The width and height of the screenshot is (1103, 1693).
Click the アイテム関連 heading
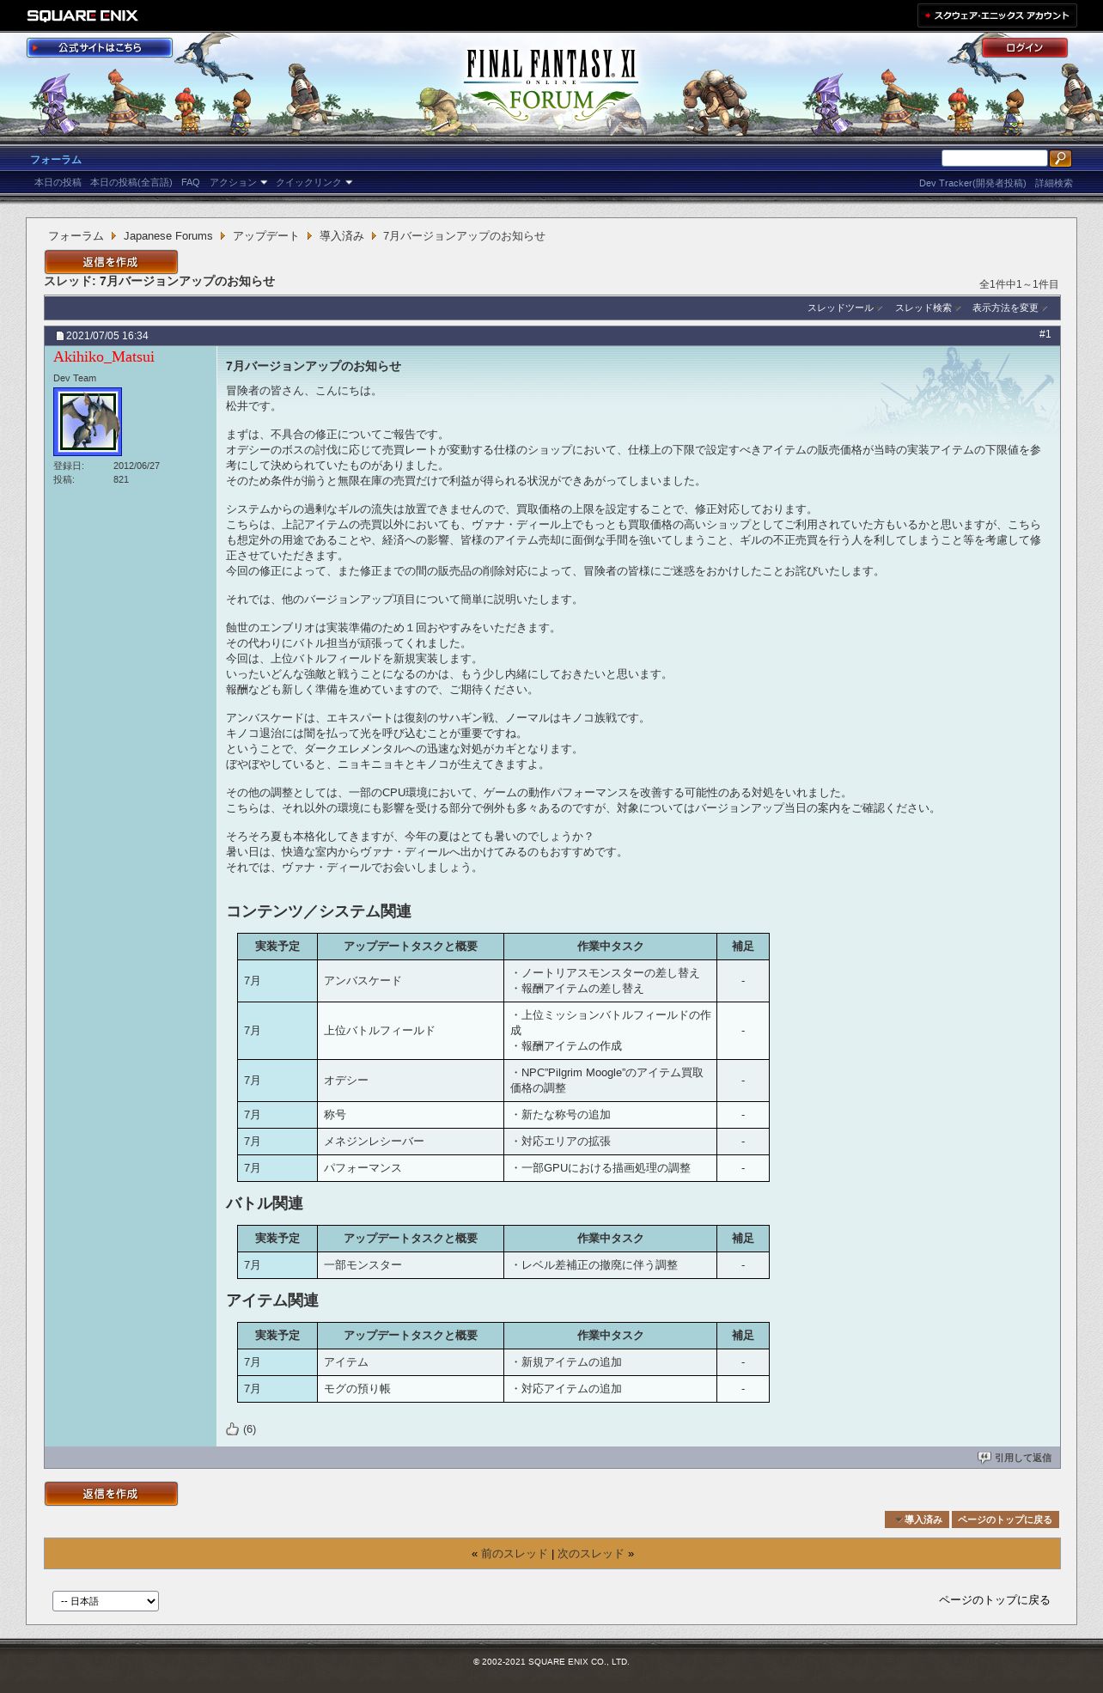click(x=272, y=1300)
